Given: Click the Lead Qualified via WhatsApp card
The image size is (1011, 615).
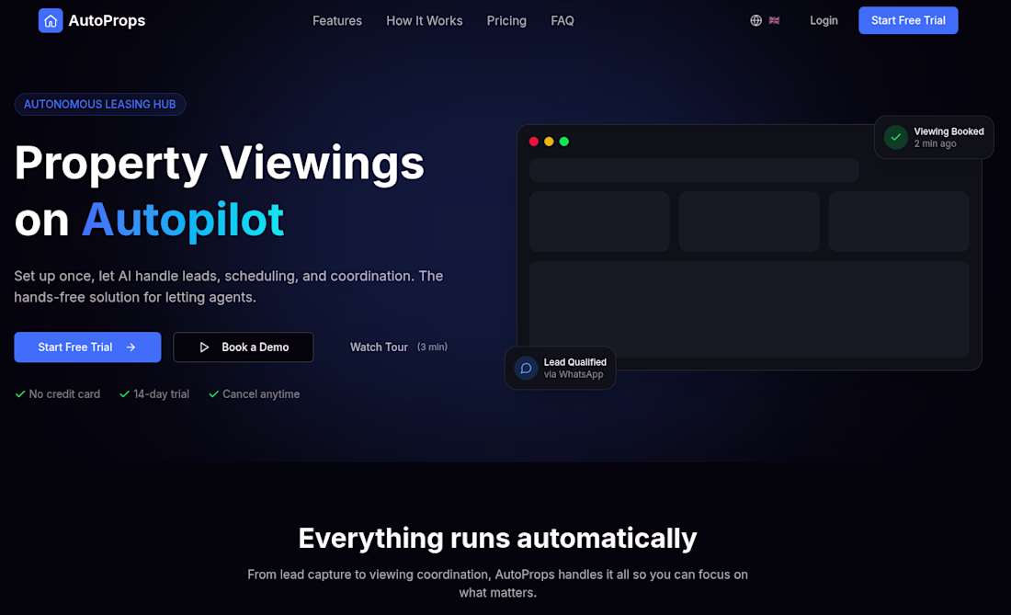Looking at the screenshot, I should (x=560, y=368).
